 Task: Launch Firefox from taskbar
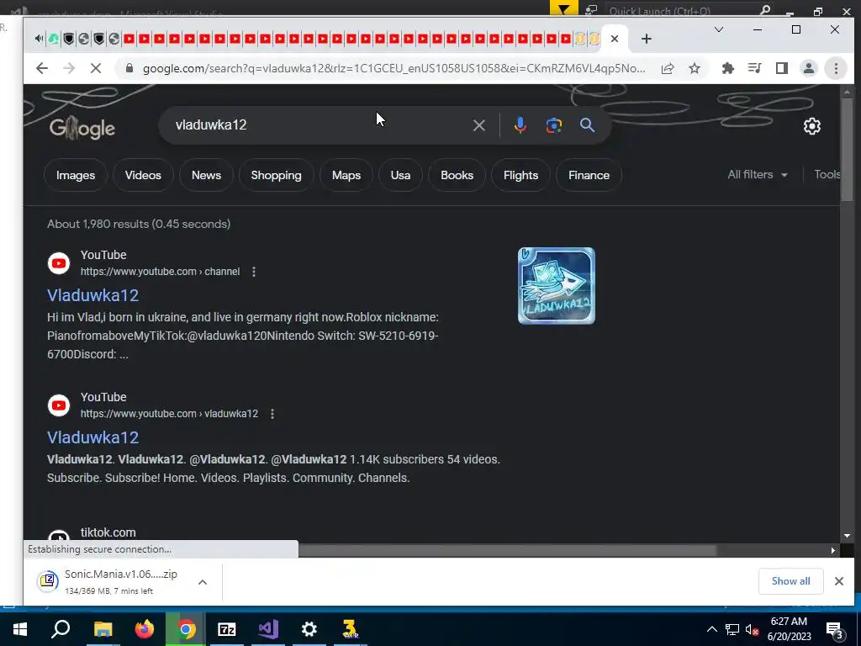click(145, 629)
